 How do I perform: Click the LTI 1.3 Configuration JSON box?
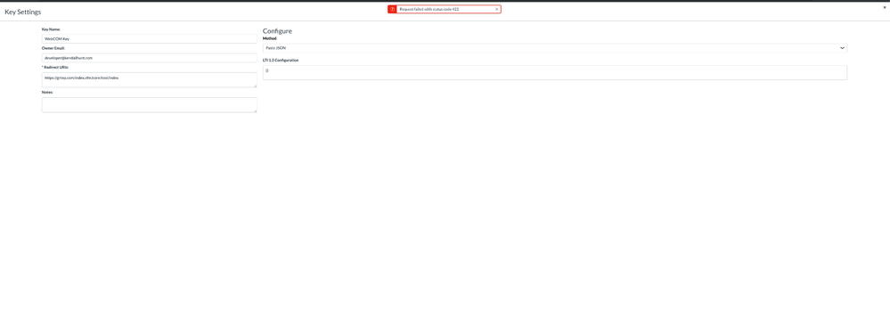pos(554,72)
